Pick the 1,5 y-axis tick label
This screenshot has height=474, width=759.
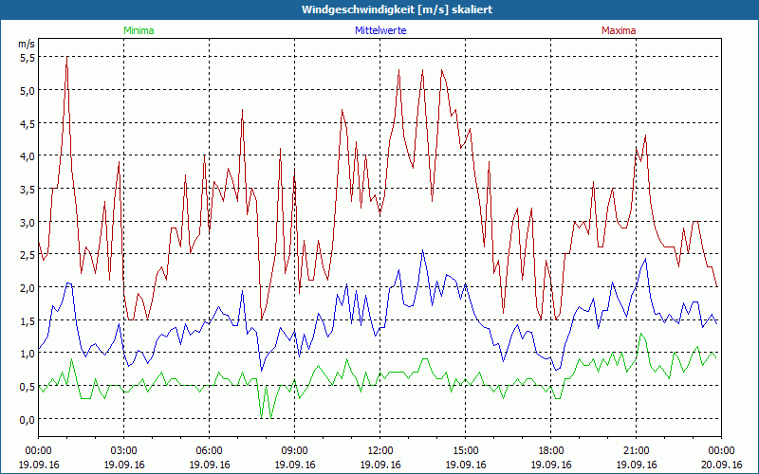(x=27, y=320)
